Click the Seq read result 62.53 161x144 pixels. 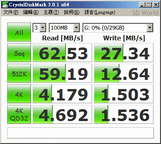[62, 53]
